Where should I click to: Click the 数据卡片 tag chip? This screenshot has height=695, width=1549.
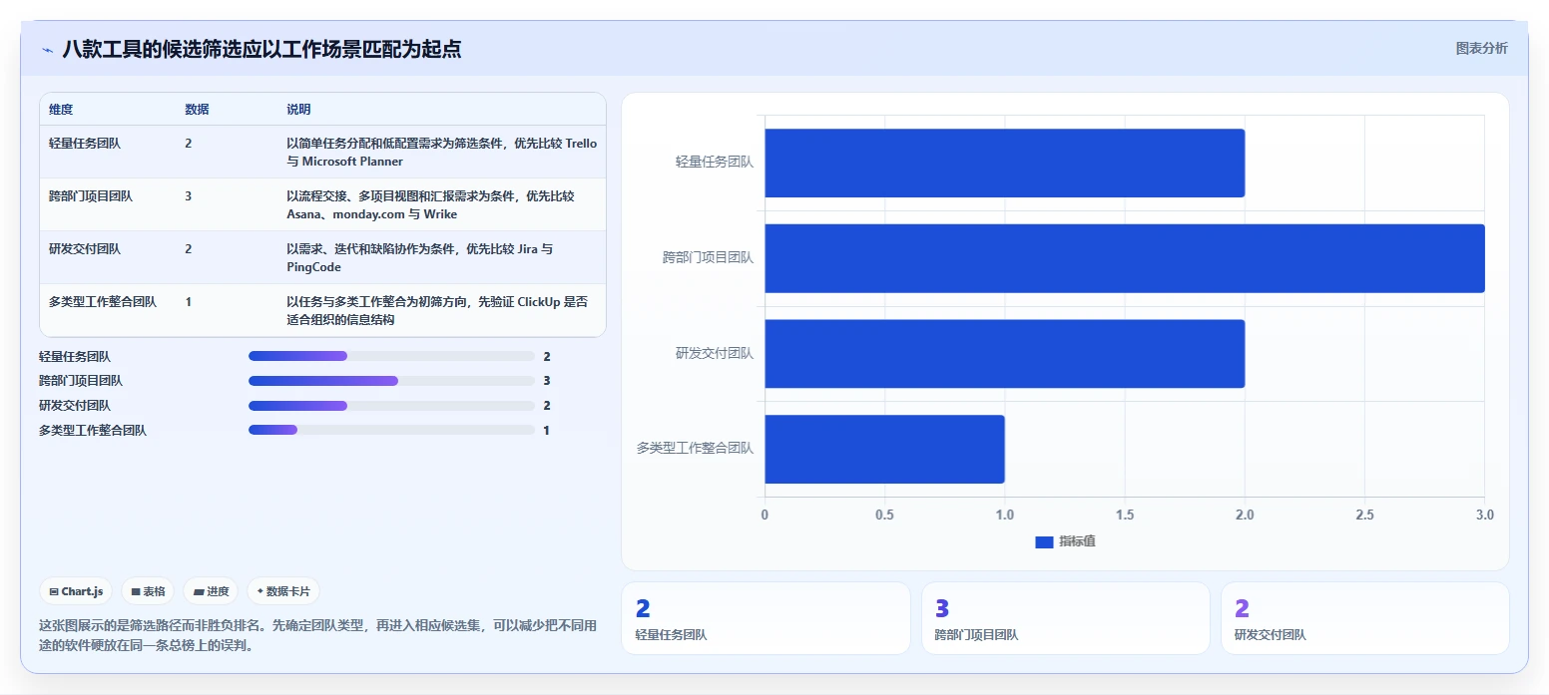283,591
